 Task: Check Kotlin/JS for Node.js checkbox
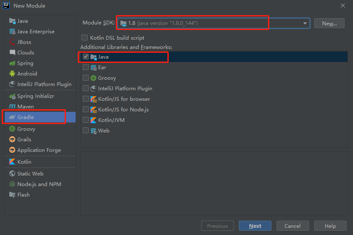tap(86, 109)
